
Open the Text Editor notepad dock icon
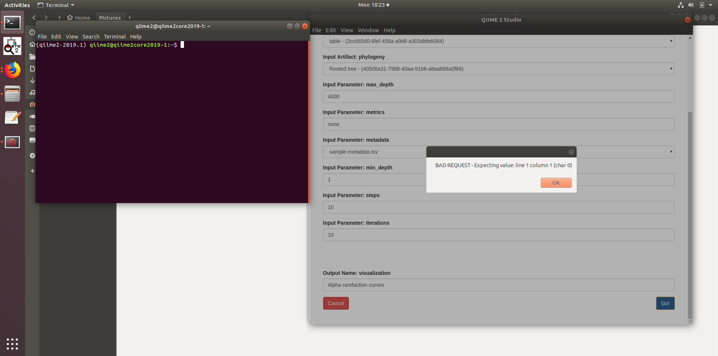point(12,118)
